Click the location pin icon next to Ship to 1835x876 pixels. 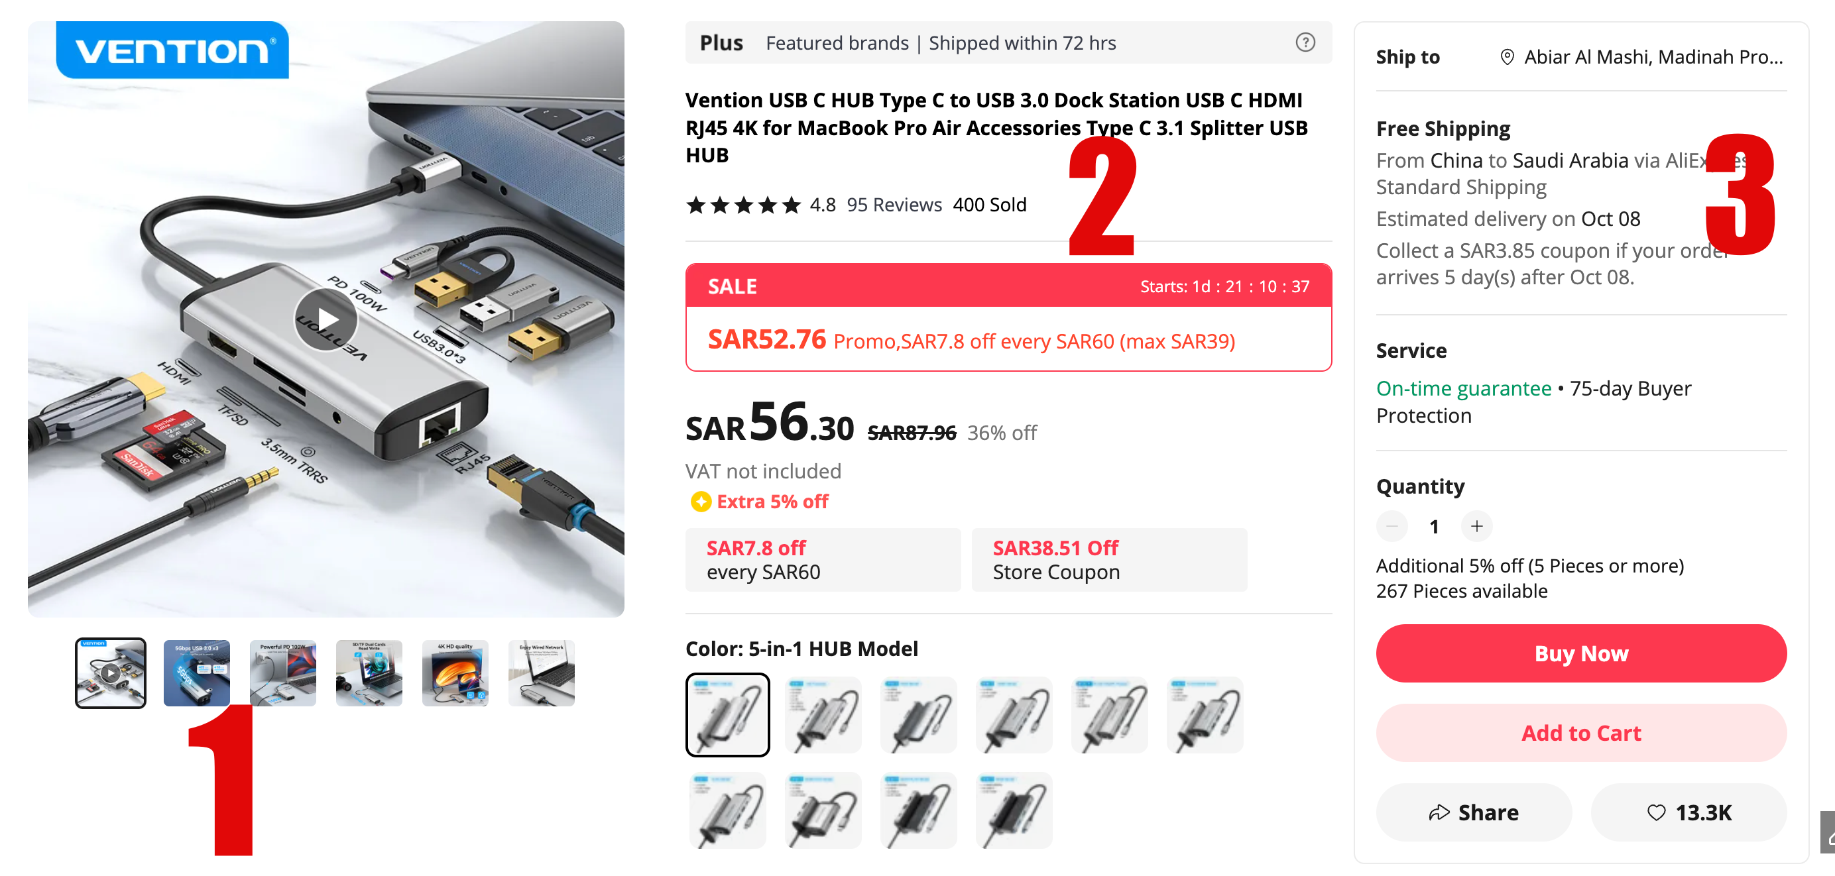[x=1507, y=57]
